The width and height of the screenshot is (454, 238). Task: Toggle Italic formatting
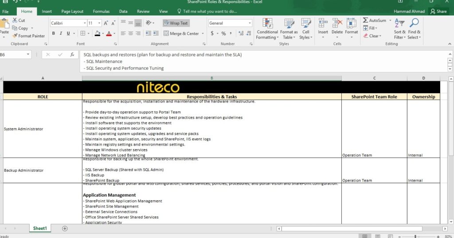point(61,33)
